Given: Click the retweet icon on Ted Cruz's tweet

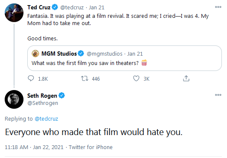Looking at the screenshot, I should coord(84,79).
